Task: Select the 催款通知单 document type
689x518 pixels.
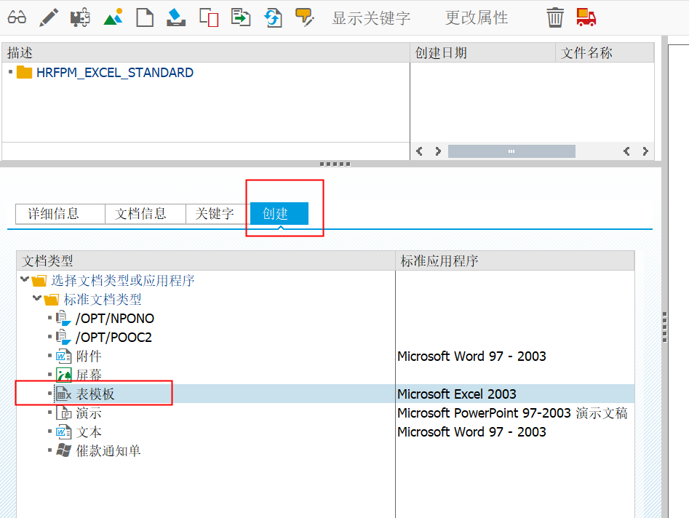Action: pyautogui.click(x=108, y=450)
